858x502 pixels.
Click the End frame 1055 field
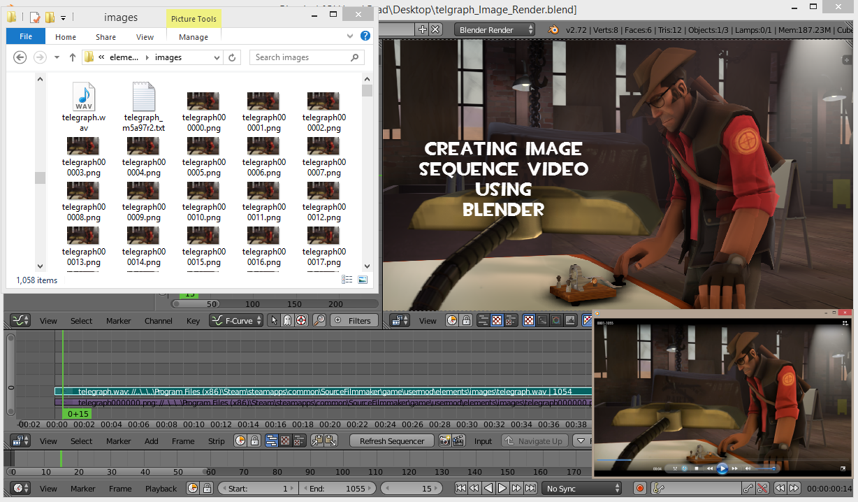[337, 488]
